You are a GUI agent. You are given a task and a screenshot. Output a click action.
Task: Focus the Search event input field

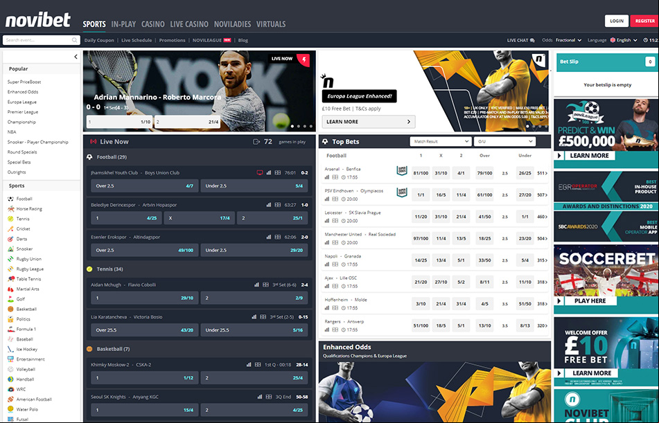41,40
